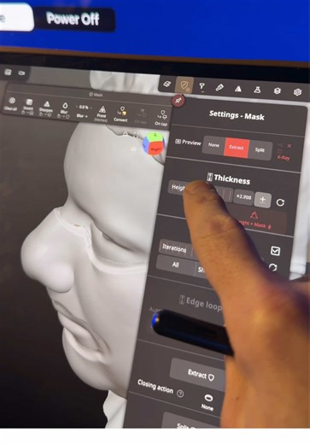
Task: Set Preview mode to None
Action: coord(213,145)
